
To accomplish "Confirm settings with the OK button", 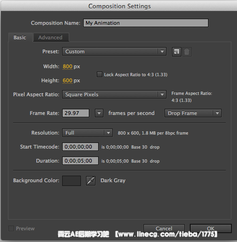I will (211, 228).
